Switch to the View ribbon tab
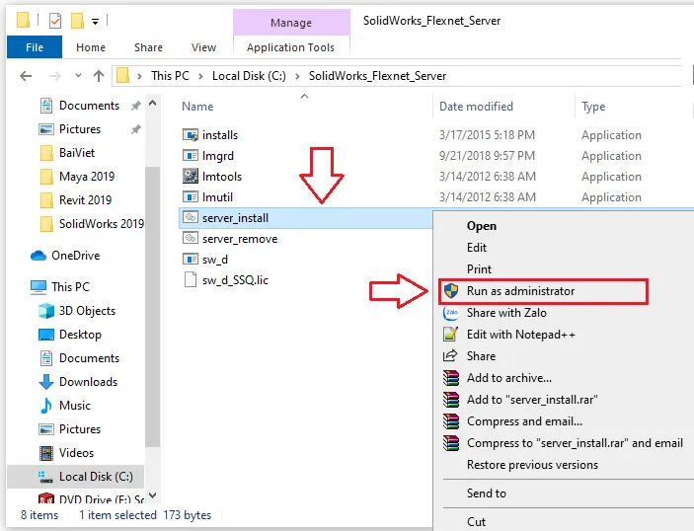694x531 pixels. point(203,47)
